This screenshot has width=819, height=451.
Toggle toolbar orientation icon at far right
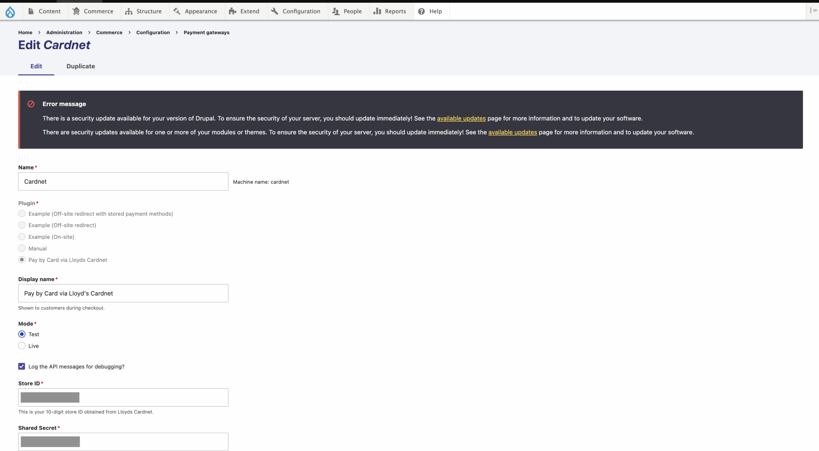point(813,11)
